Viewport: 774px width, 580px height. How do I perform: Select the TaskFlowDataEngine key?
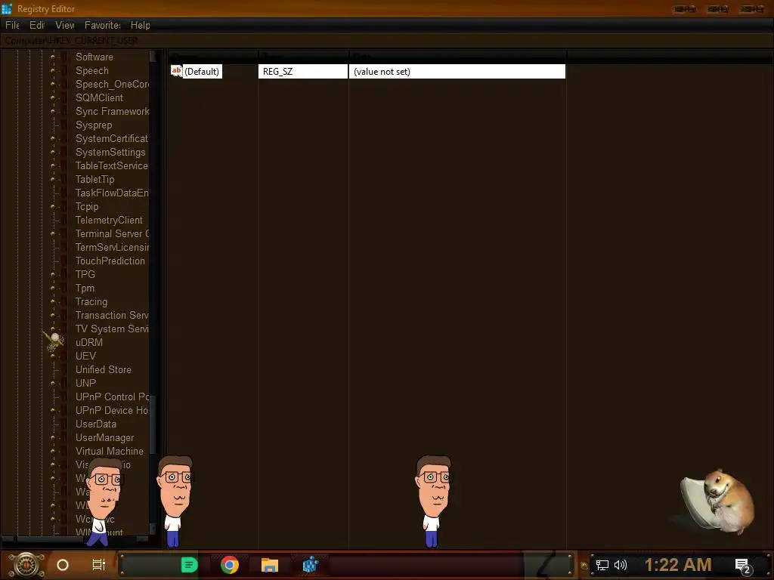(x=112, y=193)
